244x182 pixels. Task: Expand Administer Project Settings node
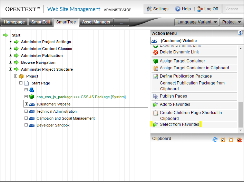[10, 41]
